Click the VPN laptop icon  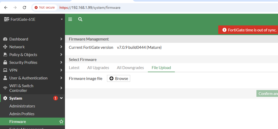(x=5, y=70)
